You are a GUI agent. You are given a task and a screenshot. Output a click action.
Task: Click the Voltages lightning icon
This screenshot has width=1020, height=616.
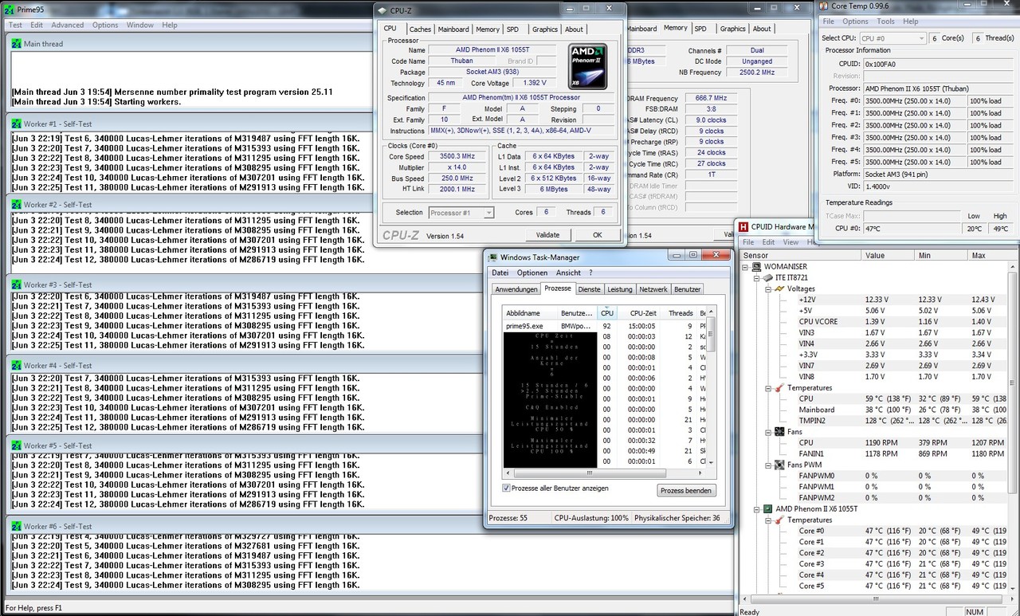779,288
